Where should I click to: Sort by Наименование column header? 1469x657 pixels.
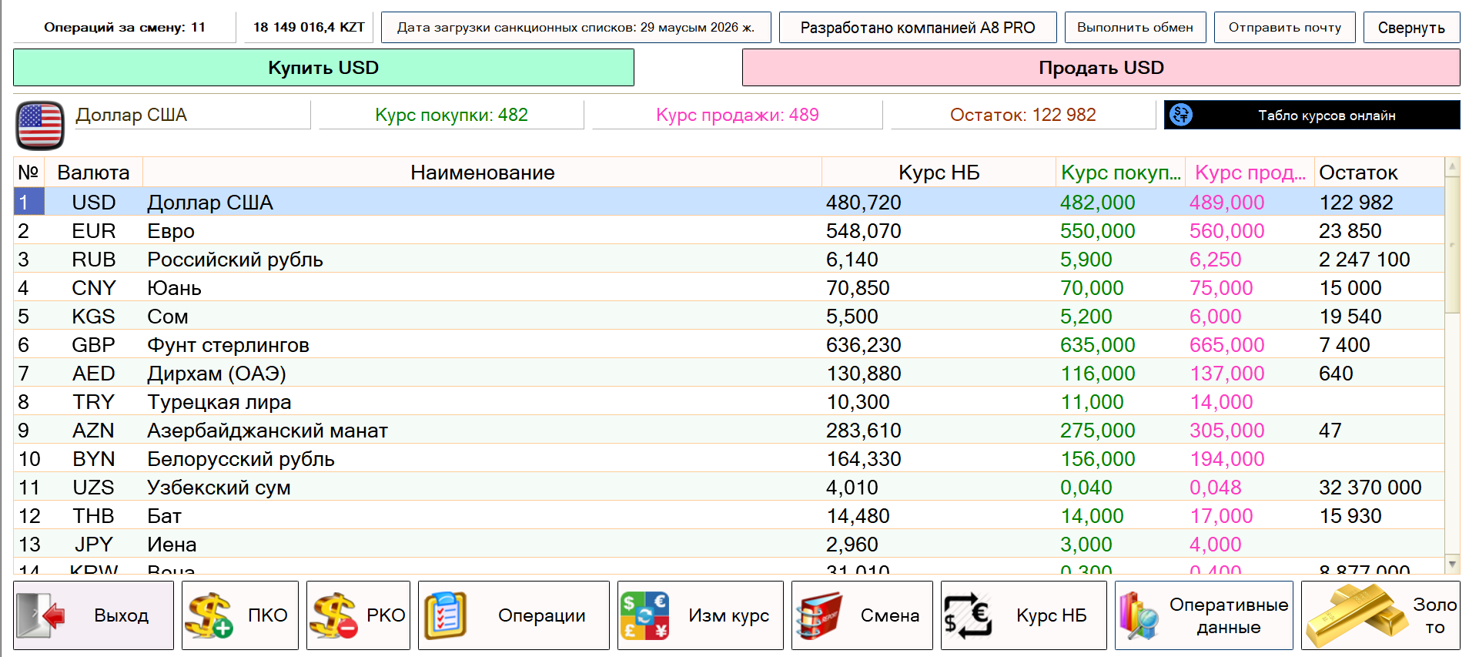tap(482, 173)
